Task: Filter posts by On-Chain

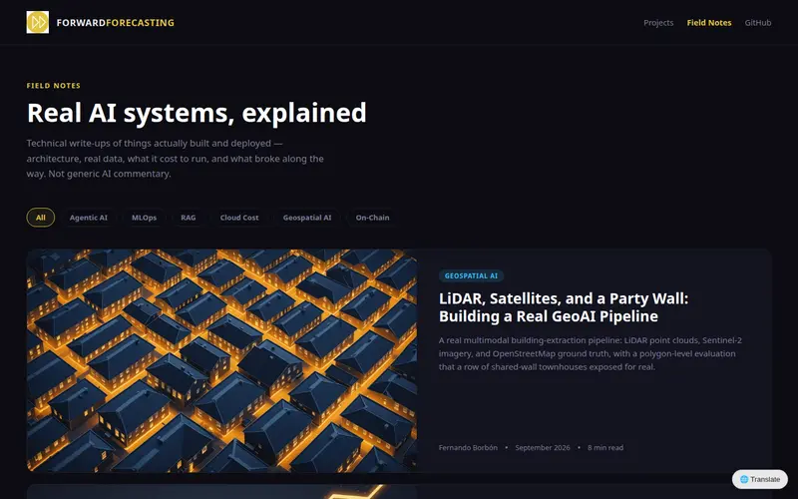Action: pos(372,218)
